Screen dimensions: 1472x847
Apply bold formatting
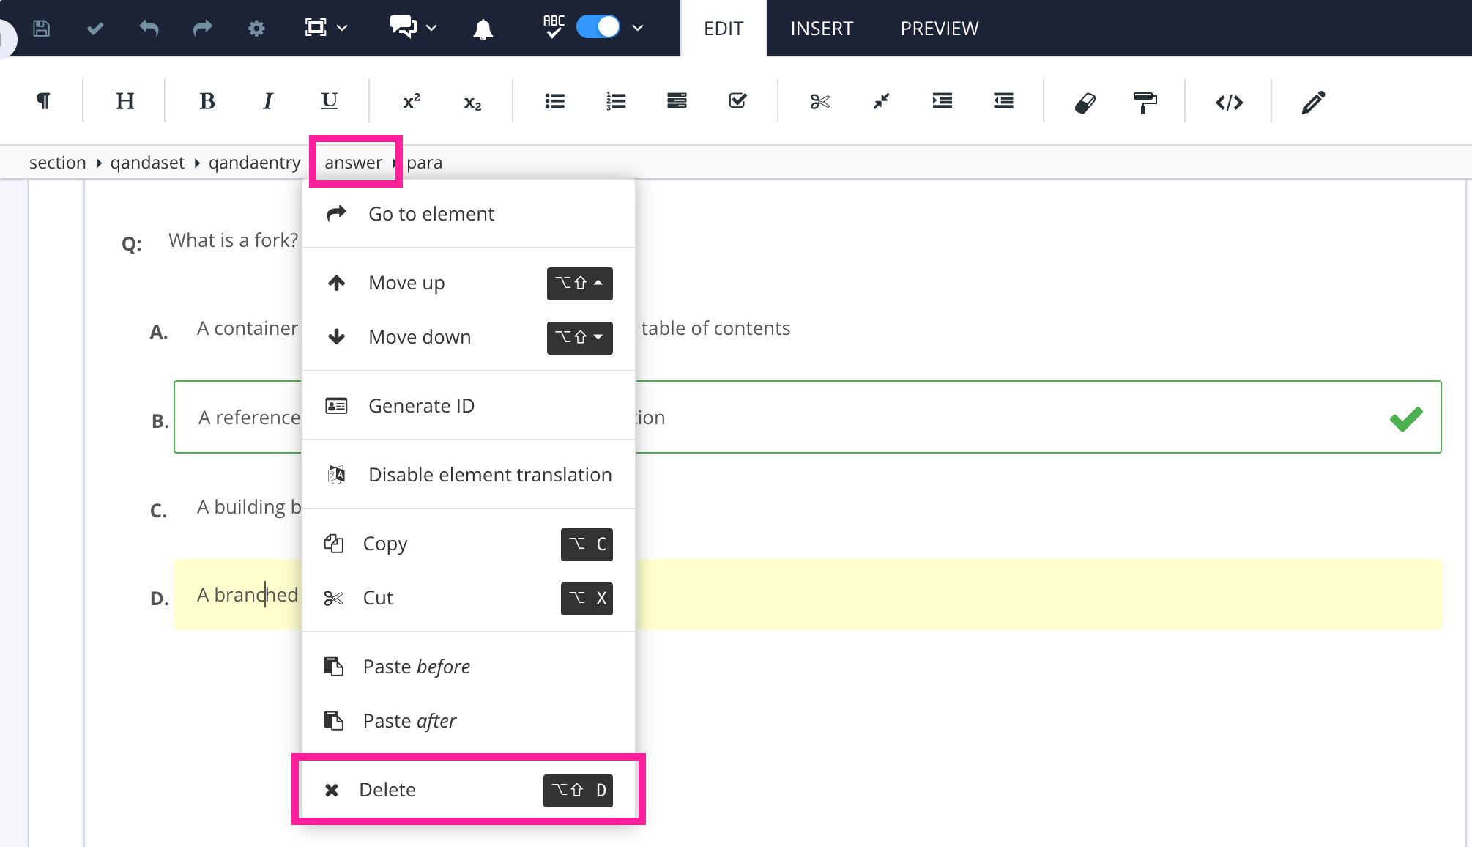pyautogui.click(x=207, y=101)
